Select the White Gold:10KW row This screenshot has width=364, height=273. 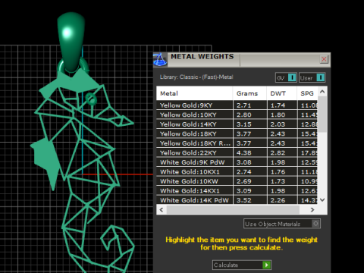pos(237,181)
